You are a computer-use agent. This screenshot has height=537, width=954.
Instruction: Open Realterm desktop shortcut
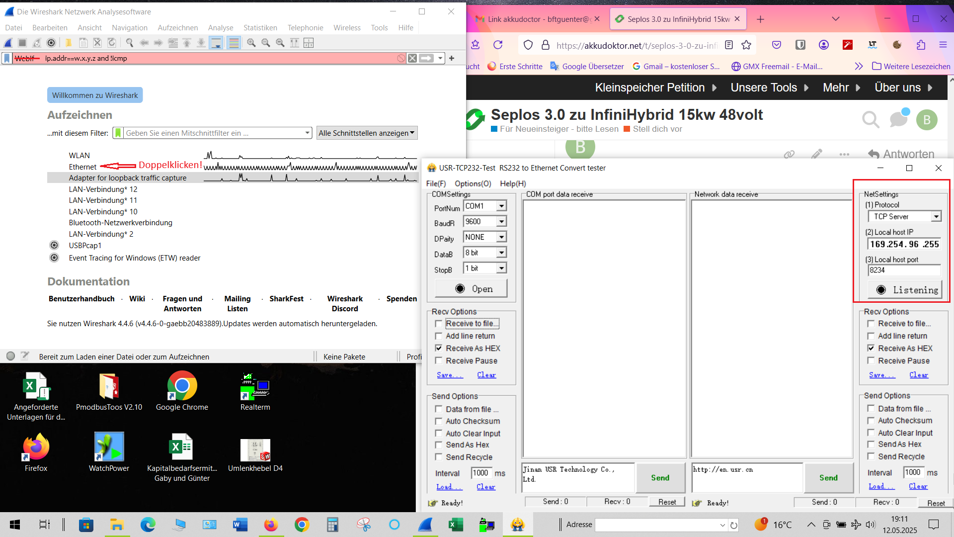[x=255, y=392]
